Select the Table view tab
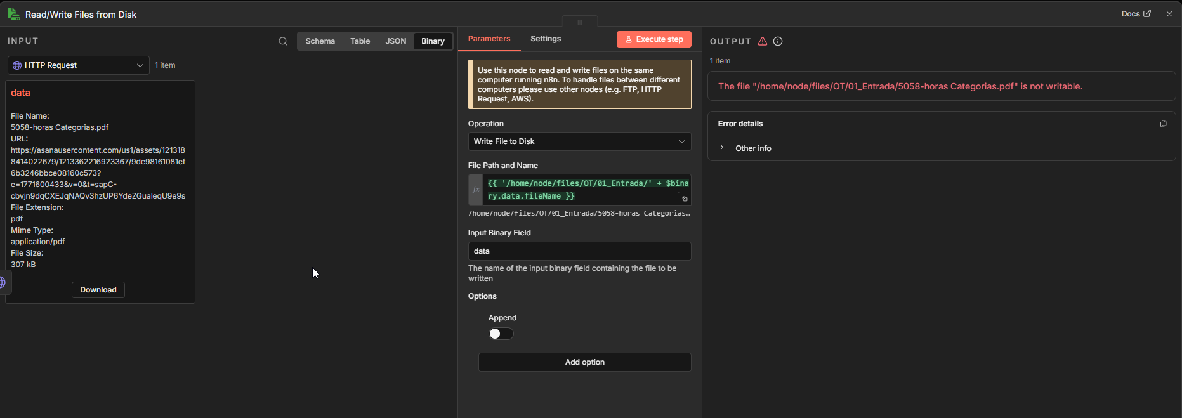Image resolution: width=1182 pixels, height=418 pixels. click(x=360, y=41)
